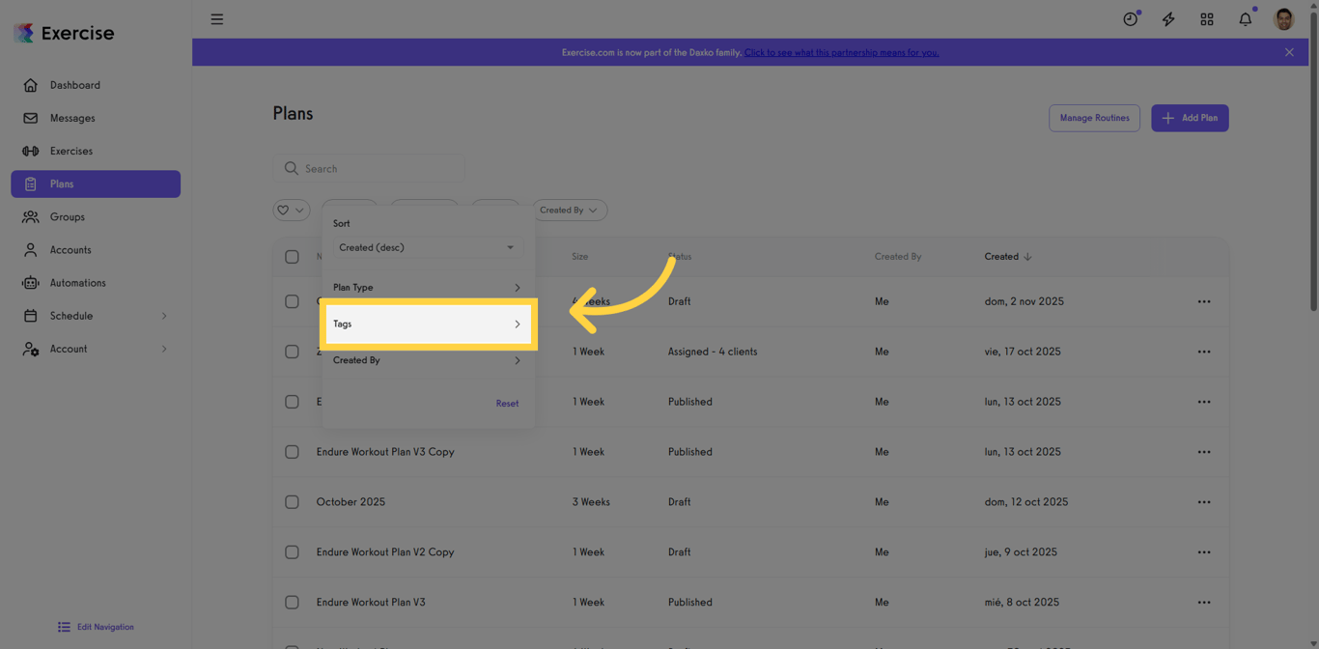This screenshot has height=649, width=1319.
Task: Open the Tags filter submenu
Action: (428, 324)
